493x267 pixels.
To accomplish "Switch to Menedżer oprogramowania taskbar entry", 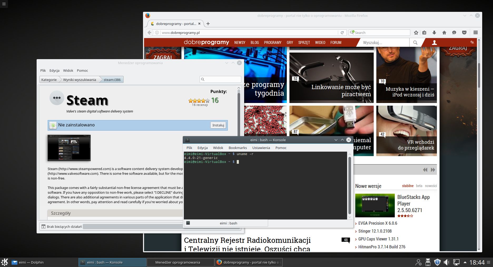I will pyautogui.click(x=180, y=262).
